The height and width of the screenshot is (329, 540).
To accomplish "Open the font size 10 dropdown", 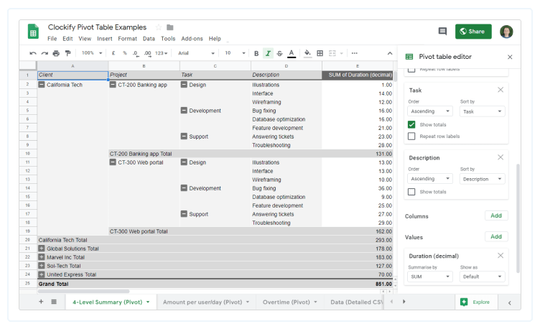I will coord(235,53).
